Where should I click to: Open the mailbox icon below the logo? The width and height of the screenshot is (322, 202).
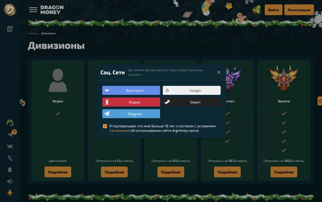click(x=9, y=28)
